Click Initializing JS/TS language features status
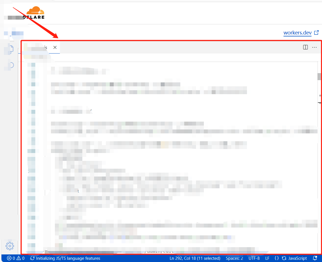 (65, 258)
